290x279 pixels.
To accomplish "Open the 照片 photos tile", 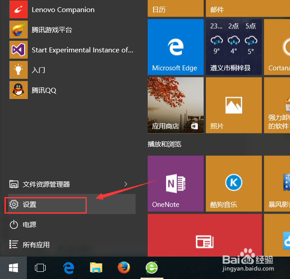I will click(234, 105).
